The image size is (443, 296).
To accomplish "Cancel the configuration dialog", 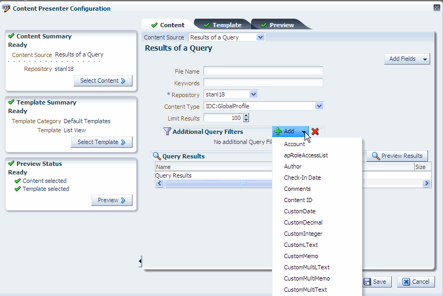I will (416, 282).
